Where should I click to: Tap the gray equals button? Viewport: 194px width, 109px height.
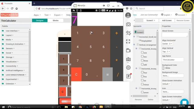[x=108, y=74]
